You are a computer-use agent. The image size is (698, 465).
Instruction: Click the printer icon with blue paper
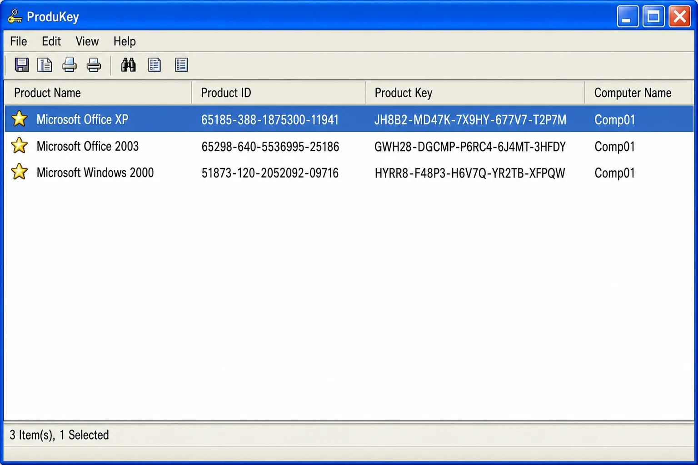coord(69,65)
